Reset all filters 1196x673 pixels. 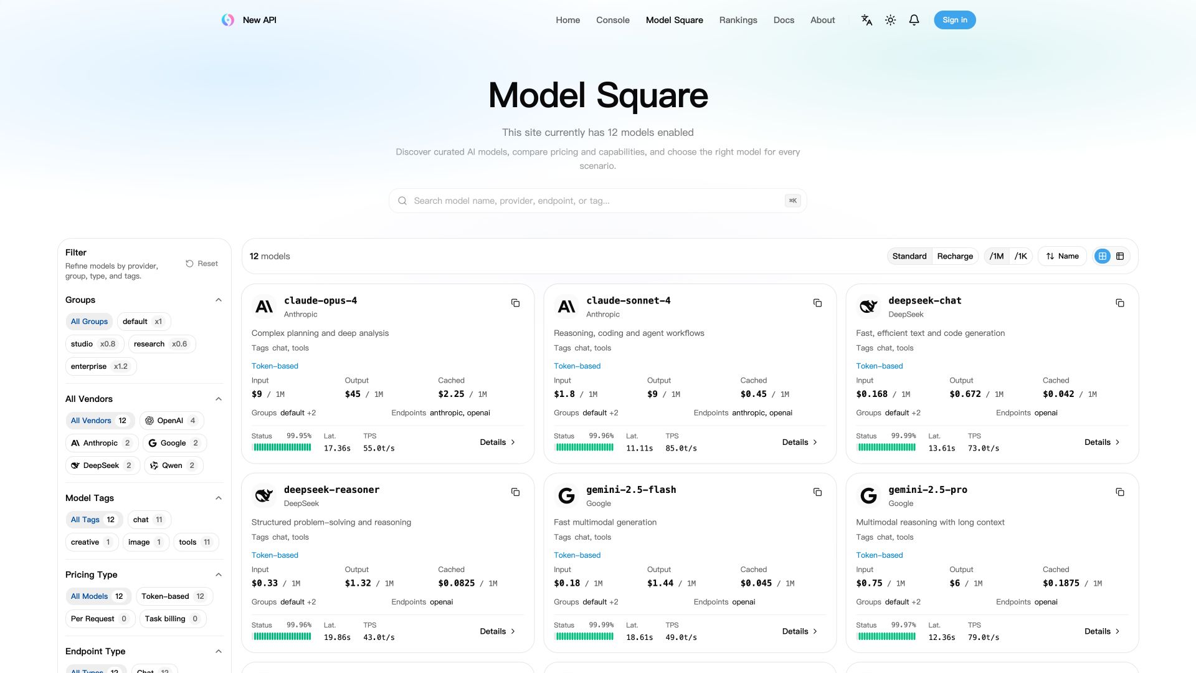point(202,264)
